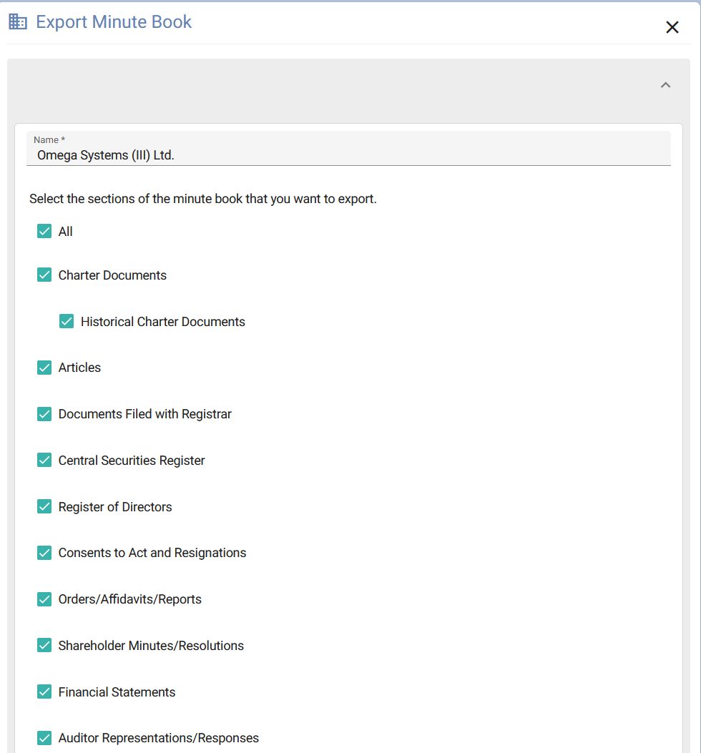The height and width of the screenshot is (753, 701).
Task: Toggle Shareholder Minutes/Resolutions checkbox
Action: (x=44, y=646)
